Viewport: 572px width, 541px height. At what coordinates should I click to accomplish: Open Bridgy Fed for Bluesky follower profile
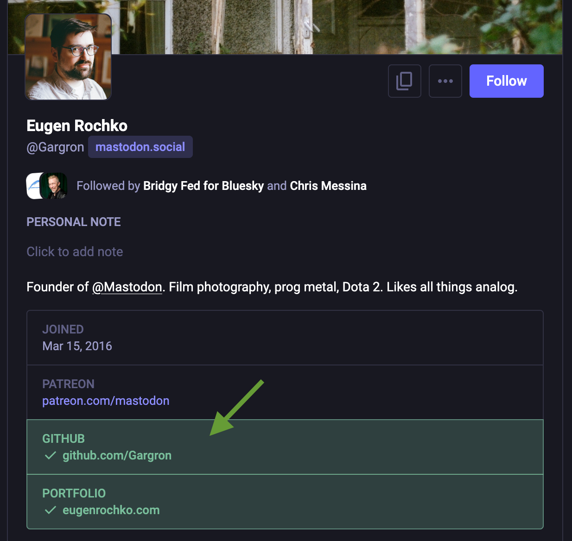pos(203,186)
